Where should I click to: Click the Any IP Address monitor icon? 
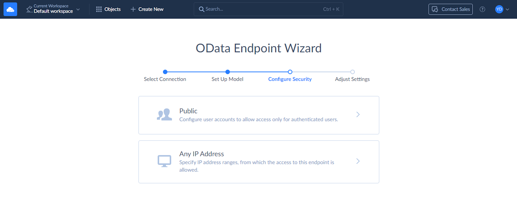(x=164, y=161)
